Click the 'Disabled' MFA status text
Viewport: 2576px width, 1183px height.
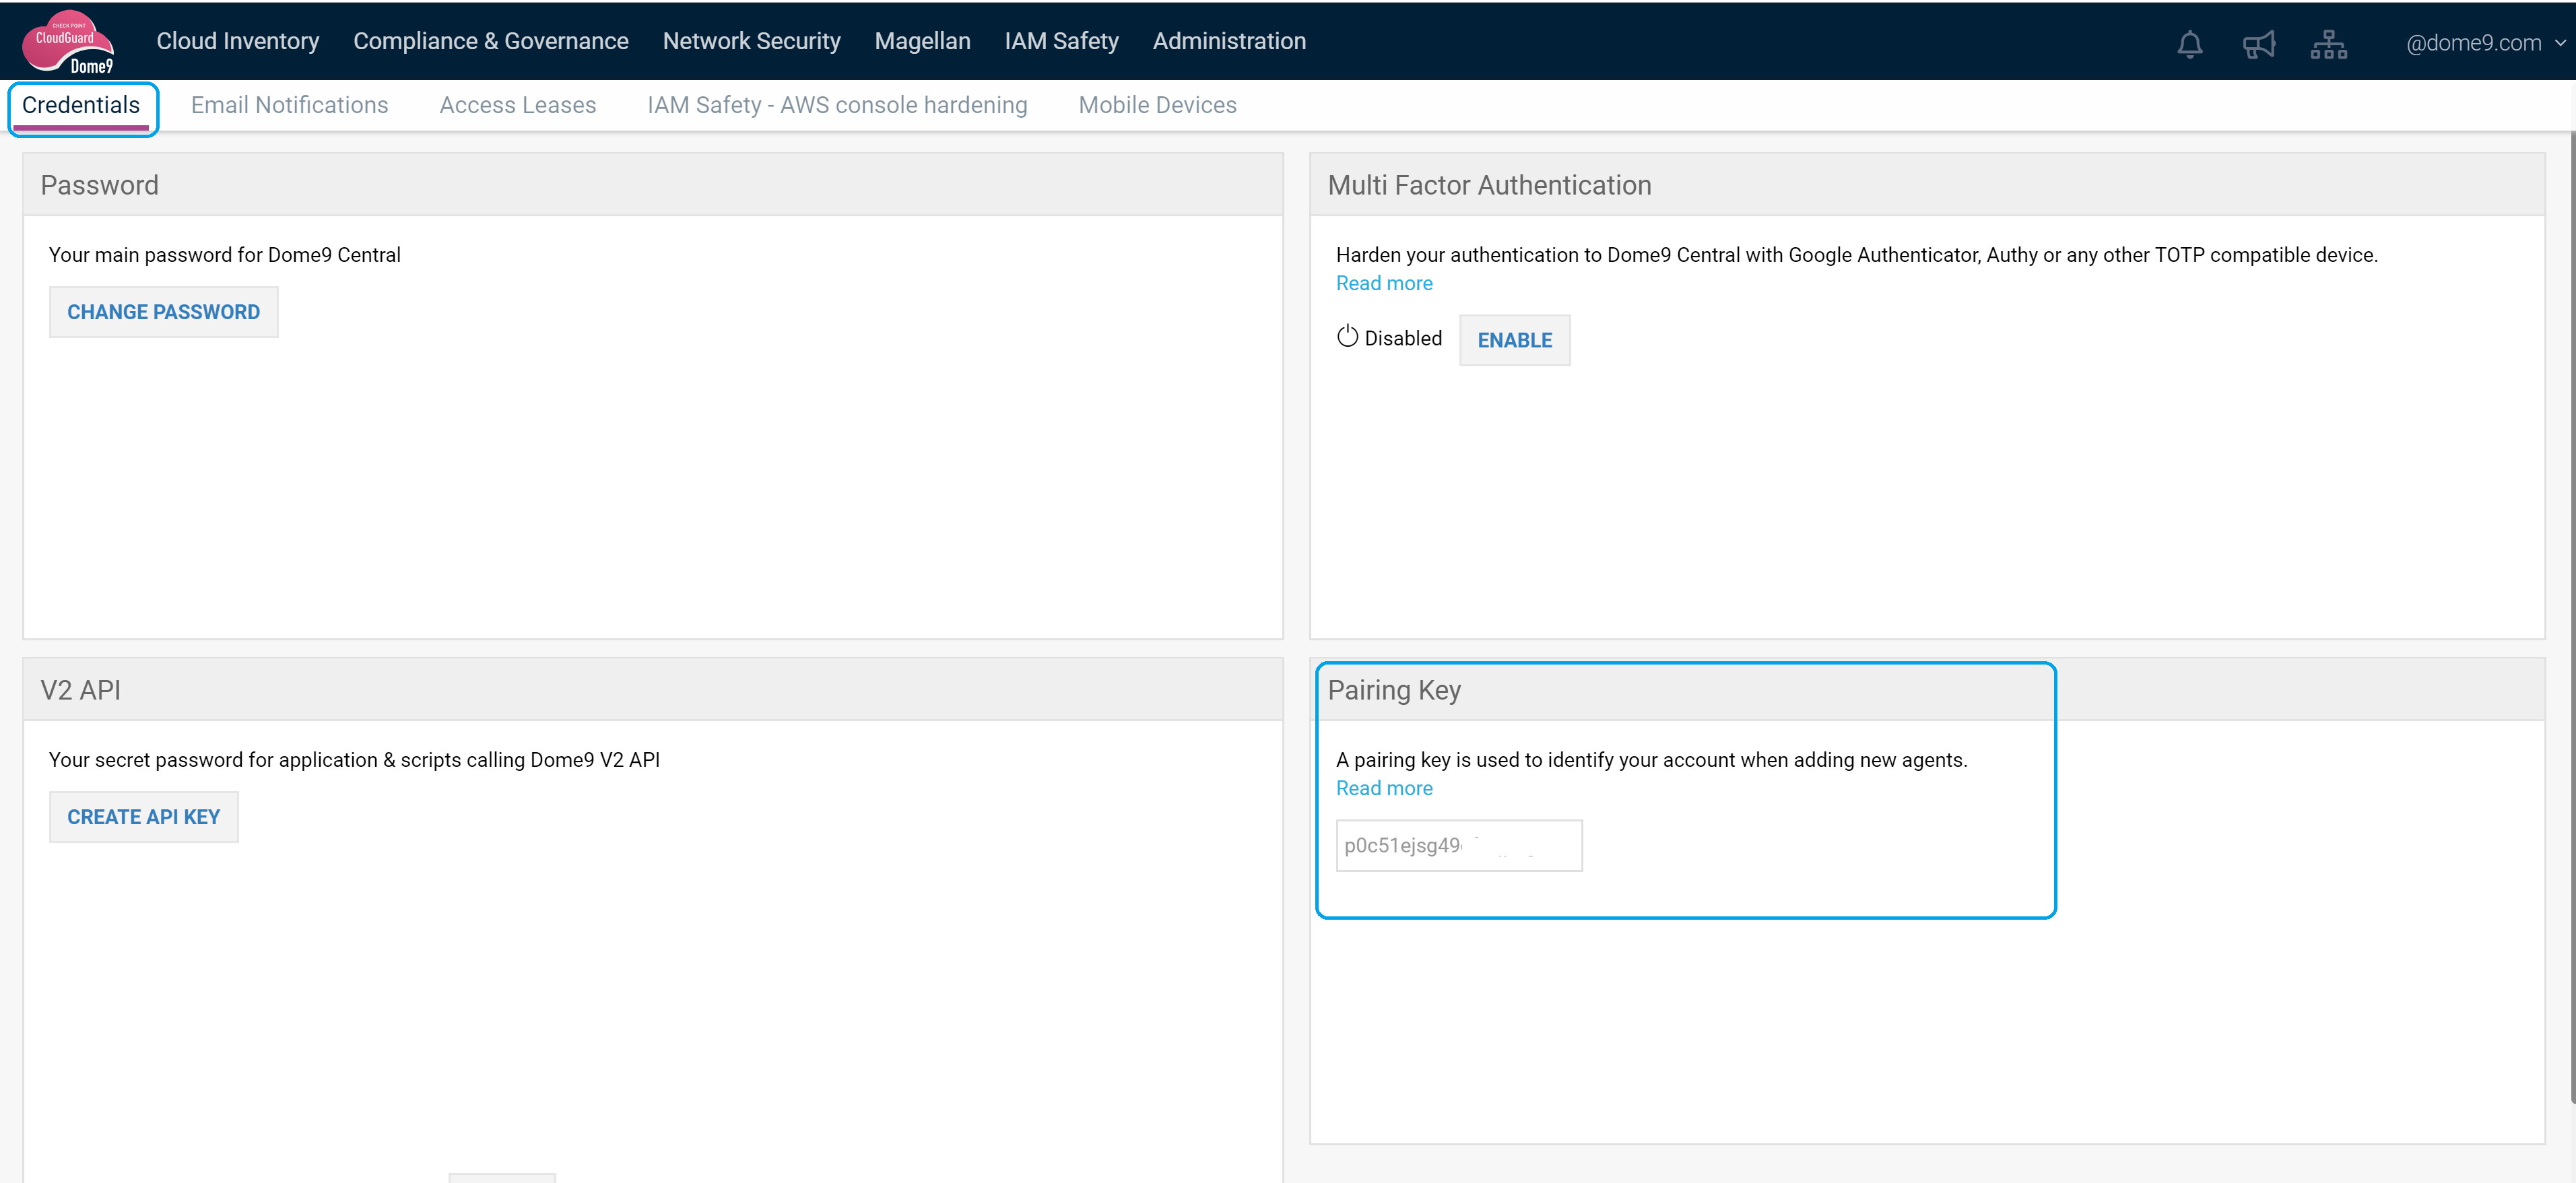1403,338
